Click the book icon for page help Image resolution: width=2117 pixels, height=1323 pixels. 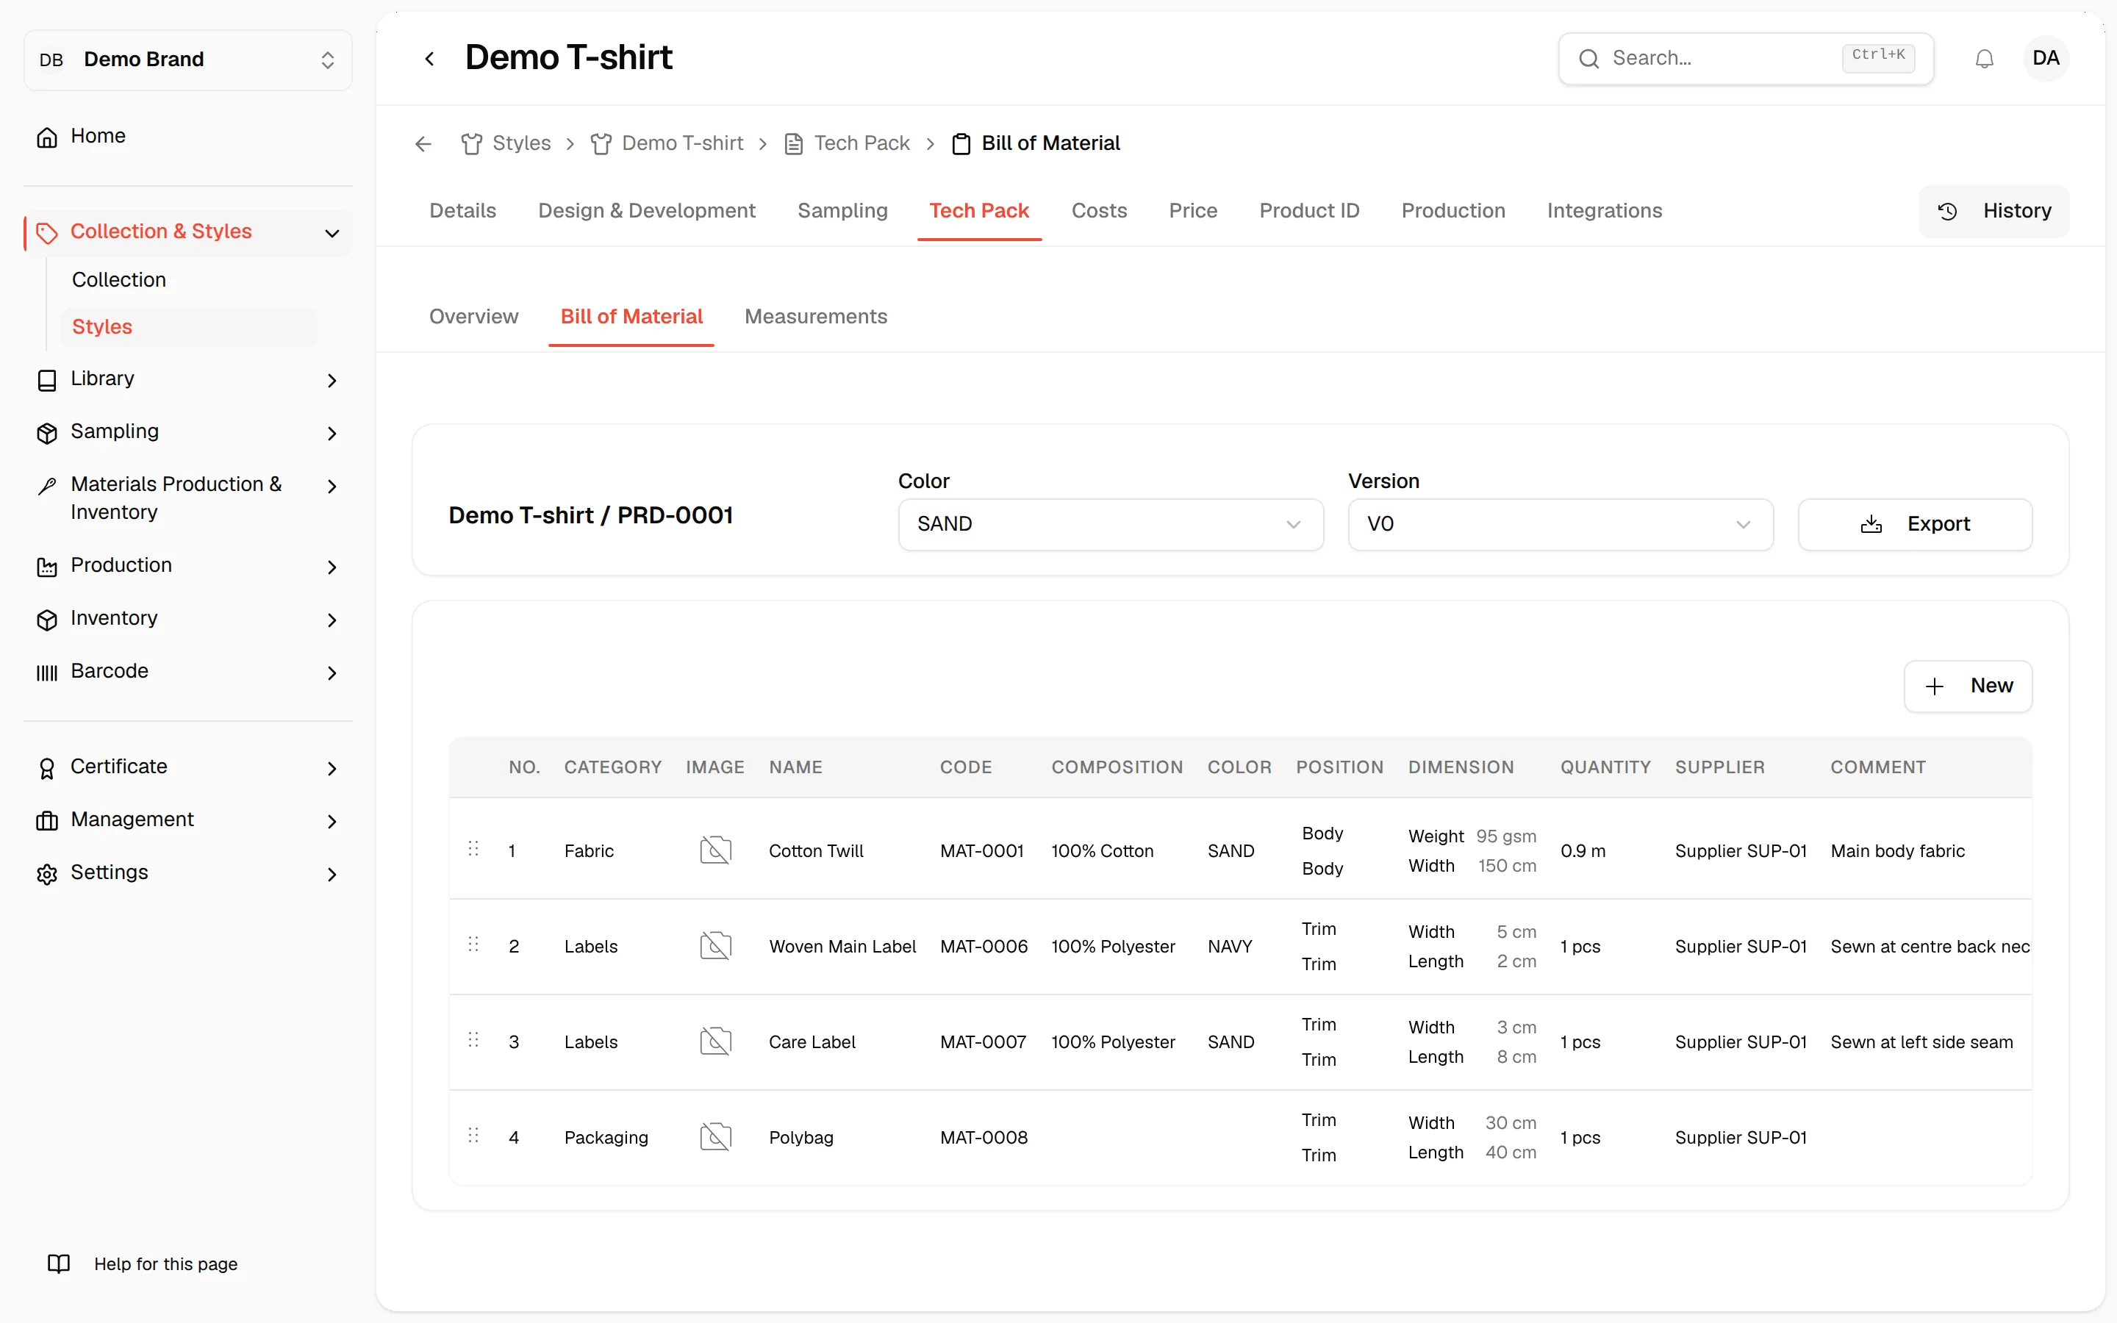[59, 1263]
